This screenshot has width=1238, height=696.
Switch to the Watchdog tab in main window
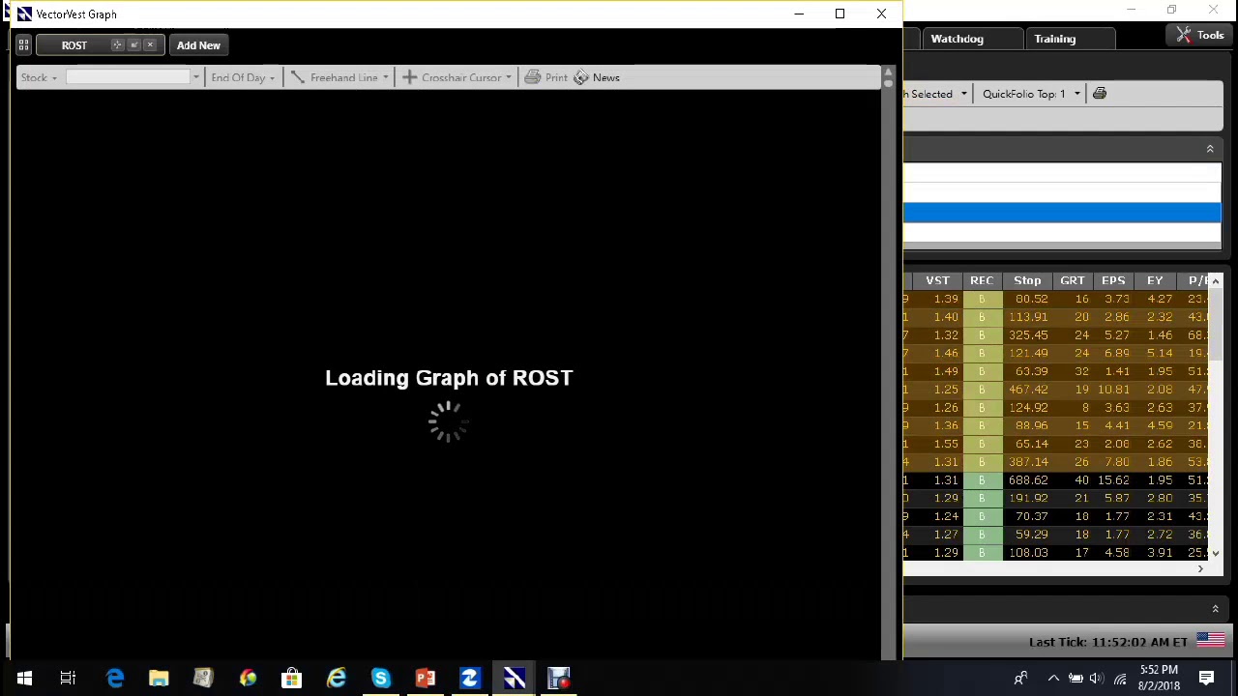(x=957, y=39)
